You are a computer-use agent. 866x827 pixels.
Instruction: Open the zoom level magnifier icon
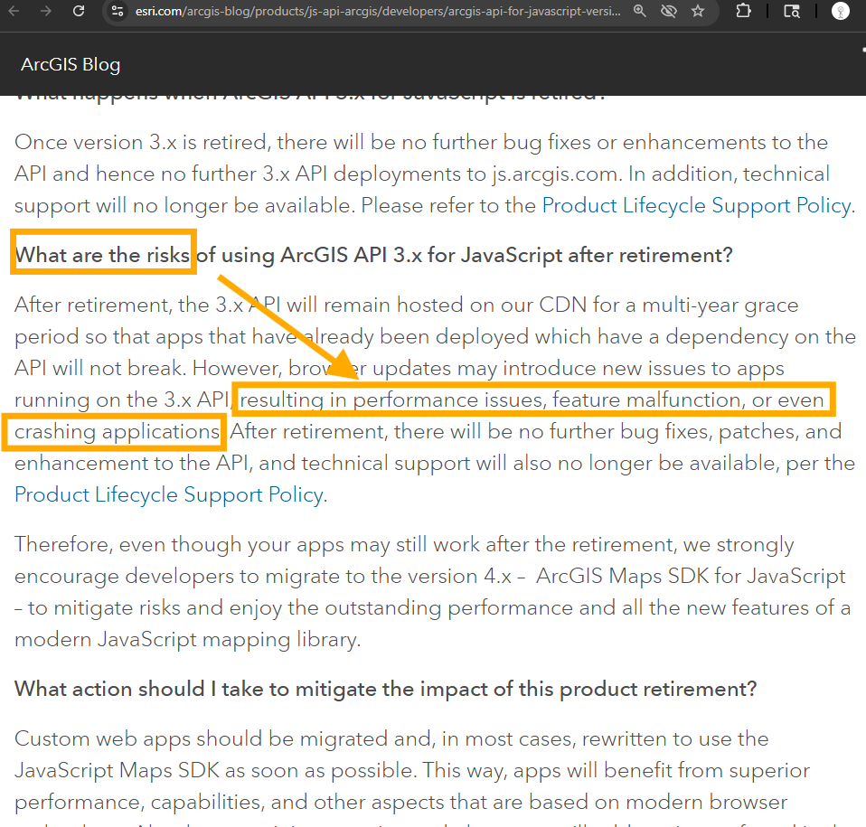(x=640, y=11)
